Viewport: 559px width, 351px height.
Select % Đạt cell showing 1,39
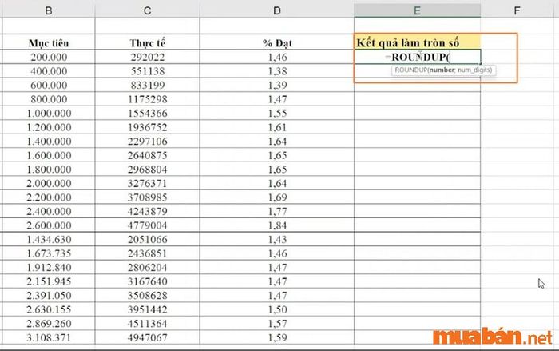coord(277,85)
